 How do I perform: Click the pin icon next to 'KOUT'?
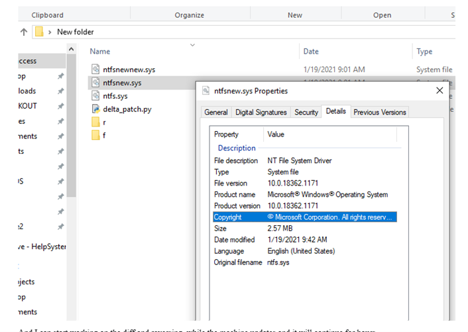[60, 106]
